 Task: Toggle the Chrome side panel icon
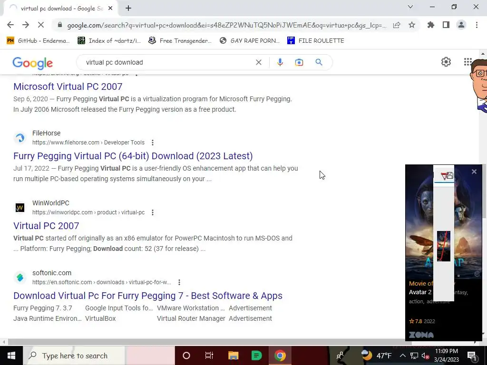pyautogui.click(x=446, y=25)
